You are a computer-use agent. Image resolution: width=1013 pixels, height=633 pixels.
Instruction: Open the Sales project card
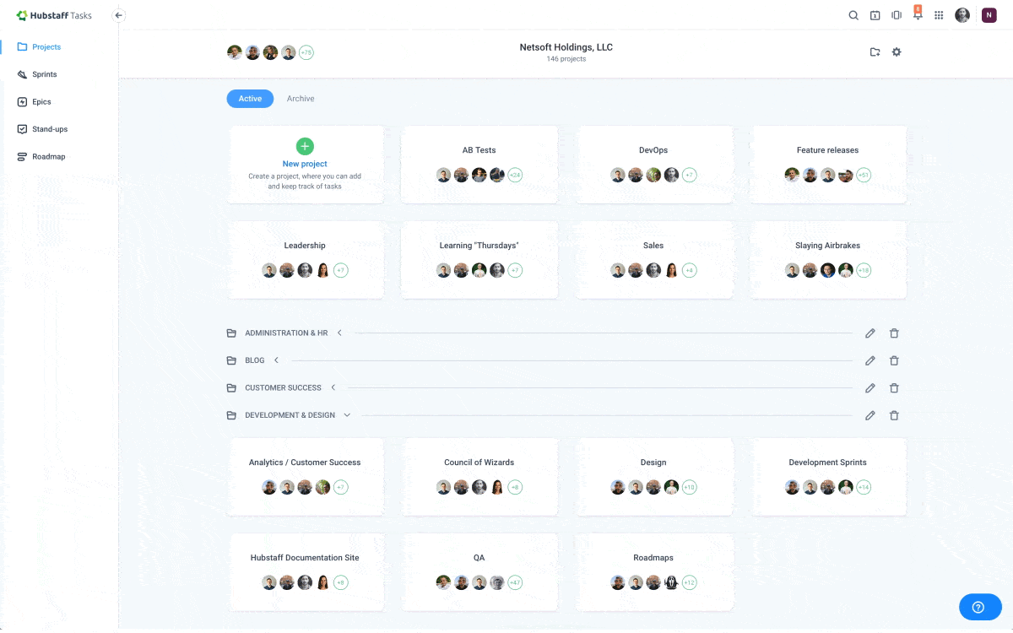click(x=653, y=260)
